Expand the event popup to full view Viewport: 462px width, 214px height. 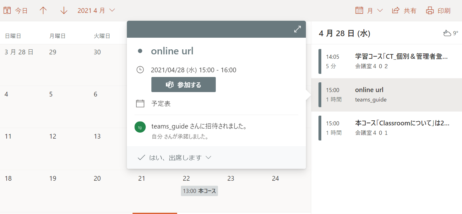(x=297, y=29)
